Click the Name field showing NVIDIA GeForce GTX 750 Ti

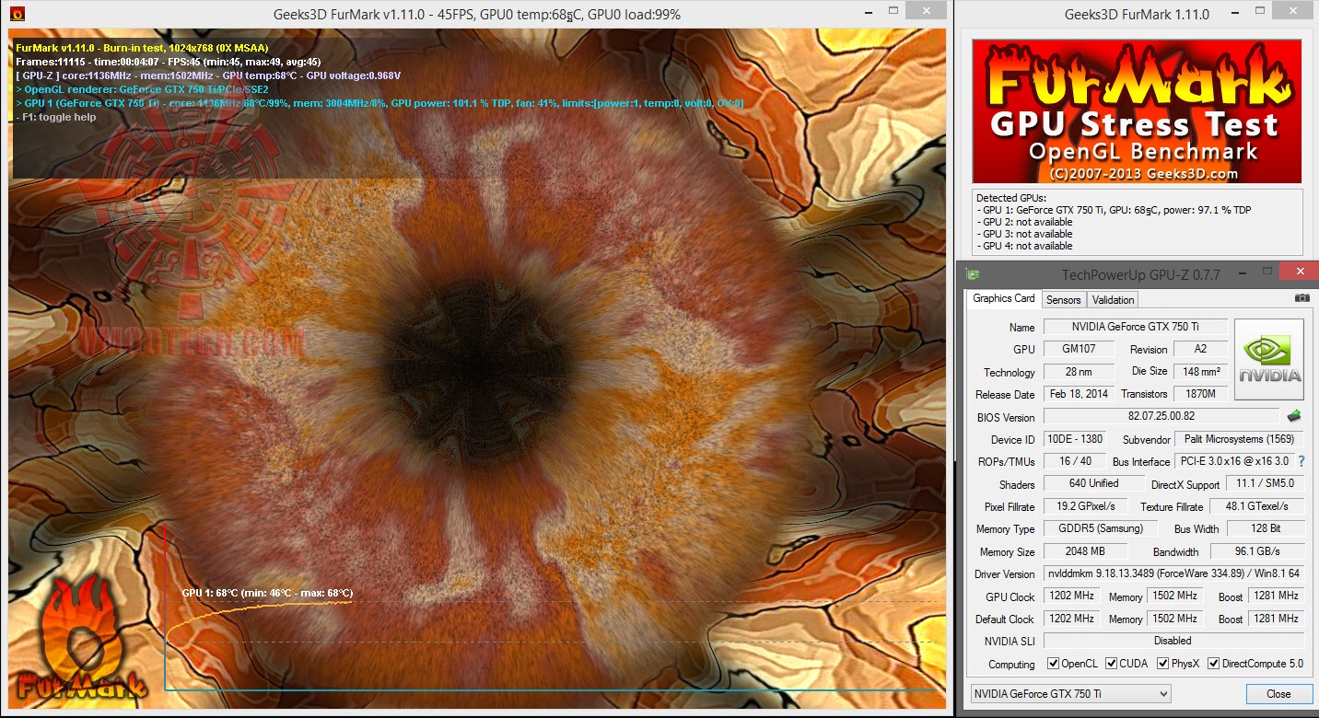[1135, 327]
